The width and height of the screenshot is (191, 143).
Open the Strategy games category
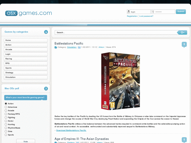coord(25,73)
